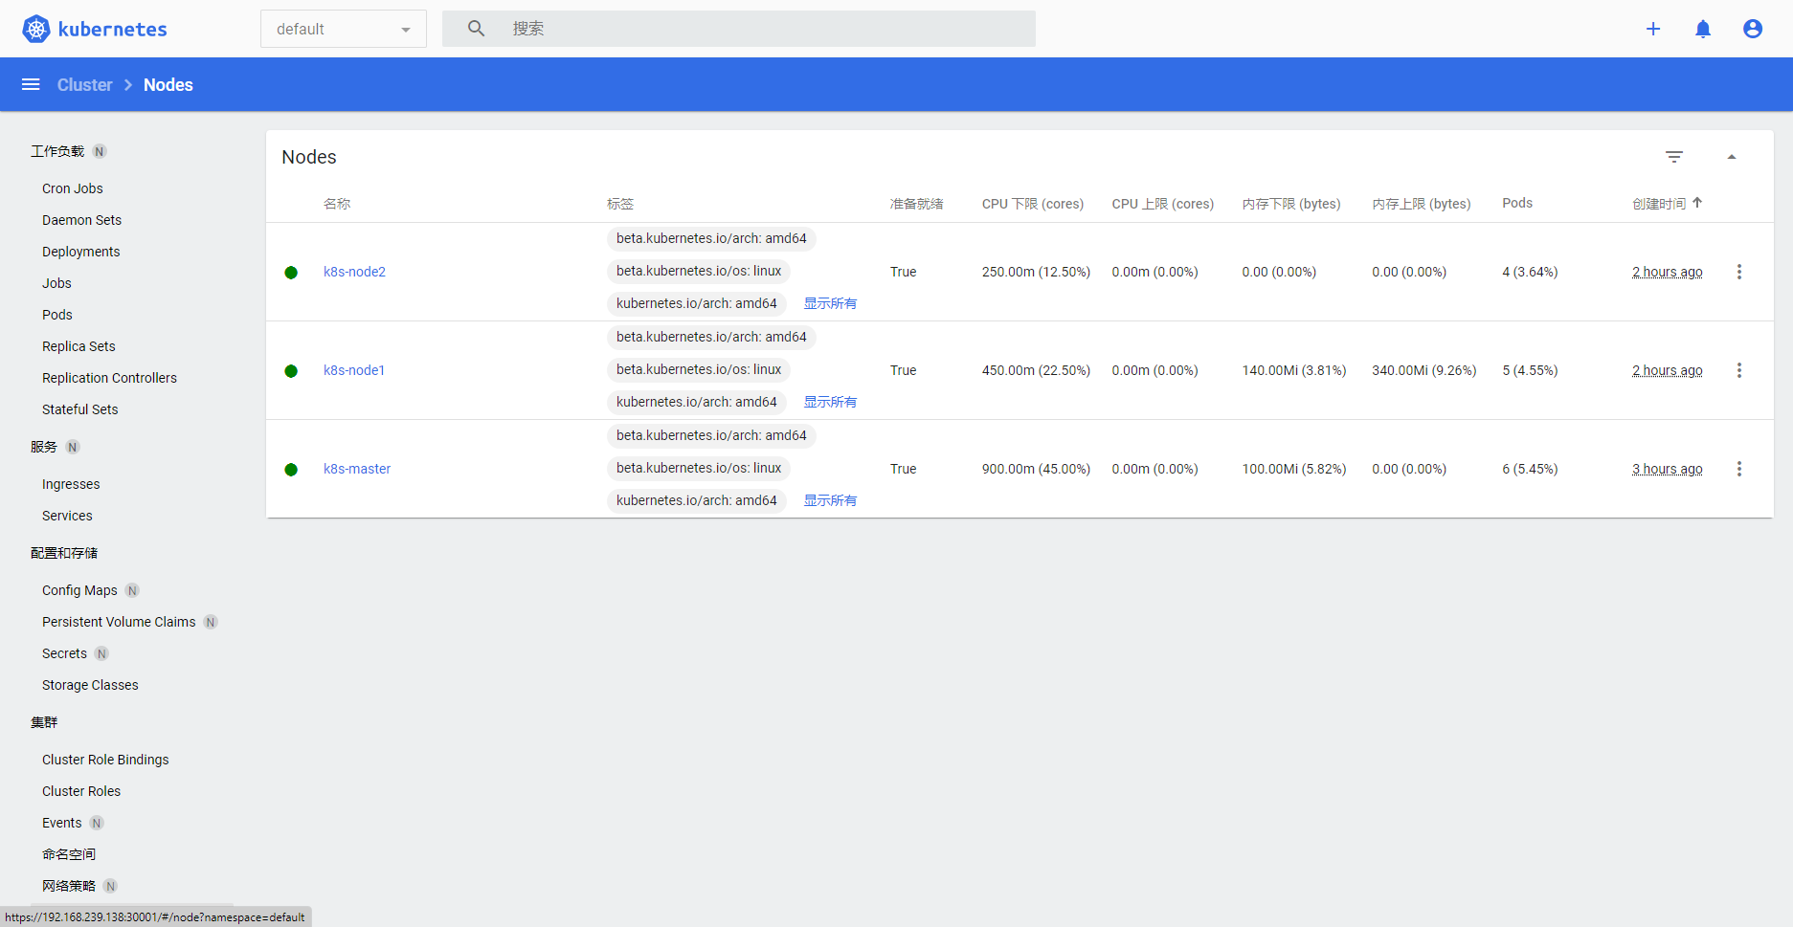The image size is (1793, 927).
Task: Click the N badge beside Config Maps
Action: (x=132, y=590)
